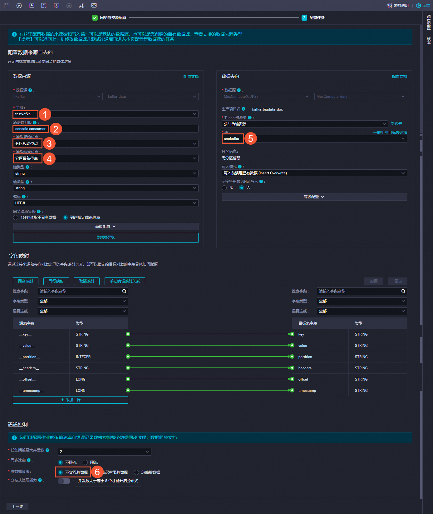Expand 高级配置 in the 数据去向 panel

click(314, 197)
